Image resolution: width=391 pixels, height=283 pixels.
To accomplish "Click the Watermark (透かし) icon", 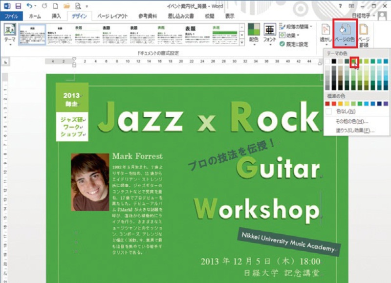I will [x=326, y=34].
